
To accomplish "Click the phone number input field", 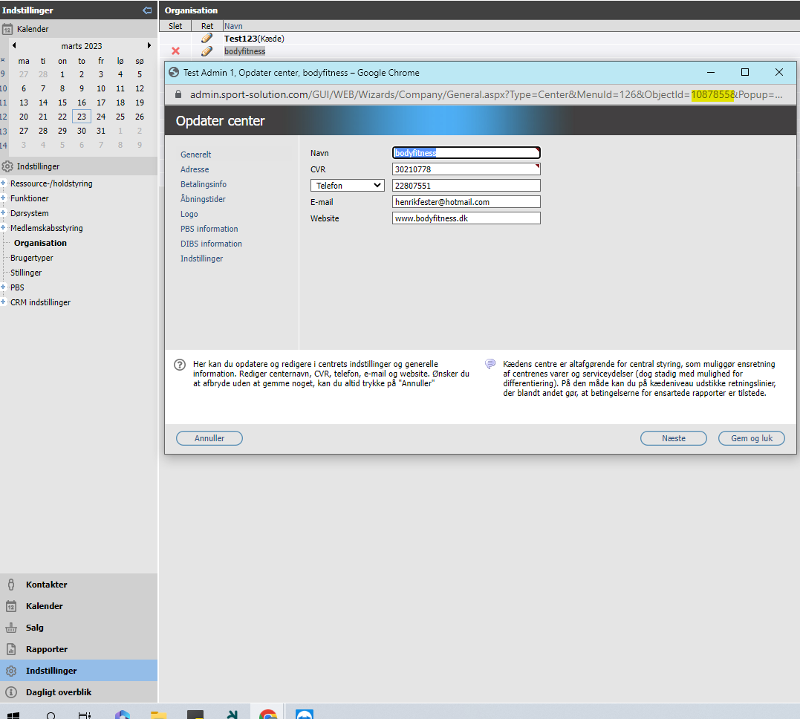I will click(466, 185).
